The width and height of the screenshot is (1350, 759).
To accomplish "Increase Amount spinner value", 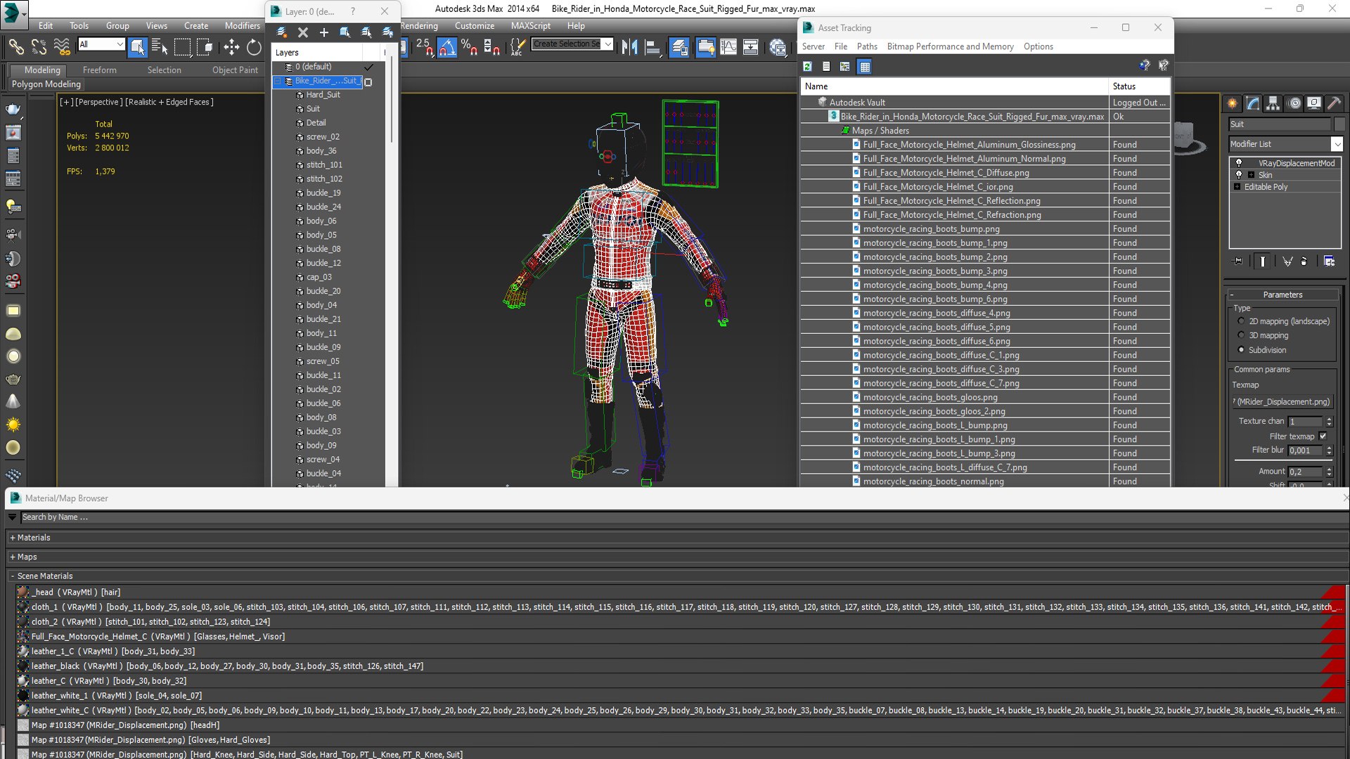I will (x=1329, y=469).
